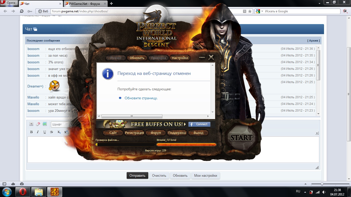Click the green special-paste editor icon
Screen dimensions: 351x197
pos(45,124)
